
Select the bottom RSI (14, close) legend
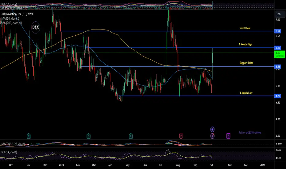pos(9,152)
